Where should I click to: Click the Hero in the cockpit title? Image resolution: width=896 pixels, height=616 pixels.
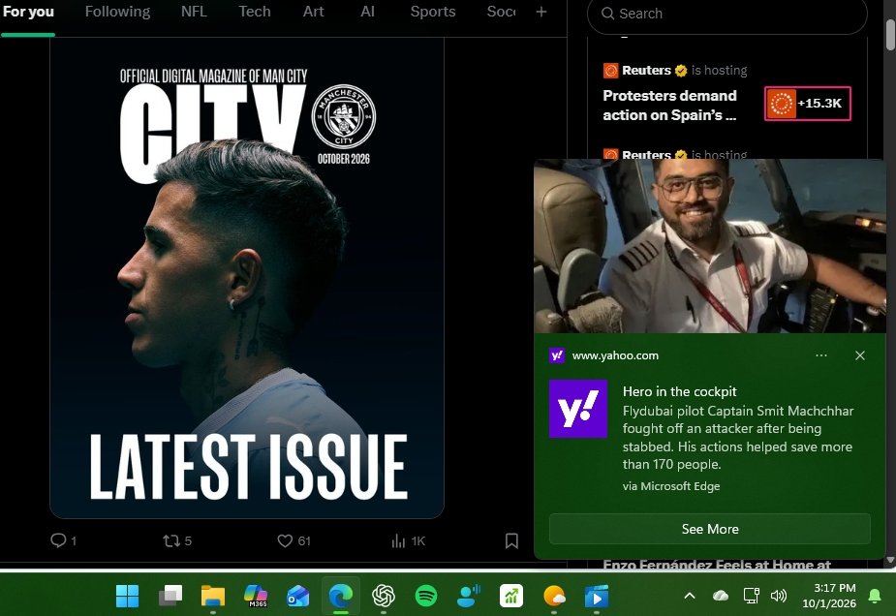(679, 391)
